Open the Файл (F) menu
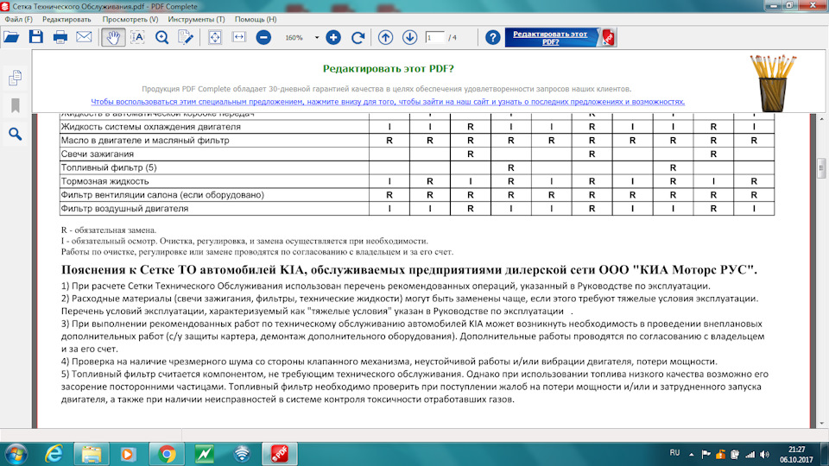 point(18,19)
